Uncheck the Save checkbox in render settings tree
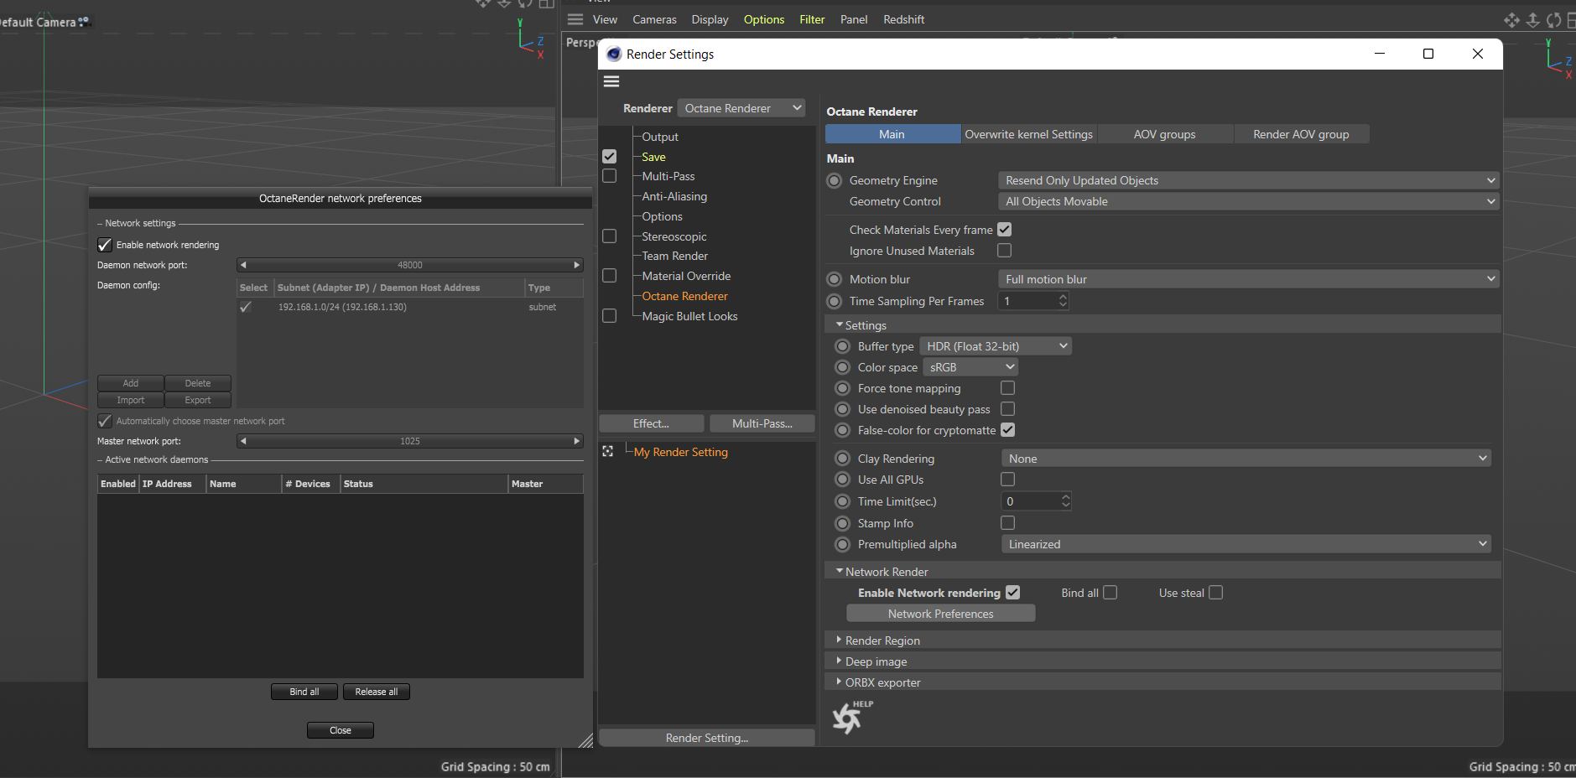The width and height of the screenshot is (1576, 778). [610, 157]
